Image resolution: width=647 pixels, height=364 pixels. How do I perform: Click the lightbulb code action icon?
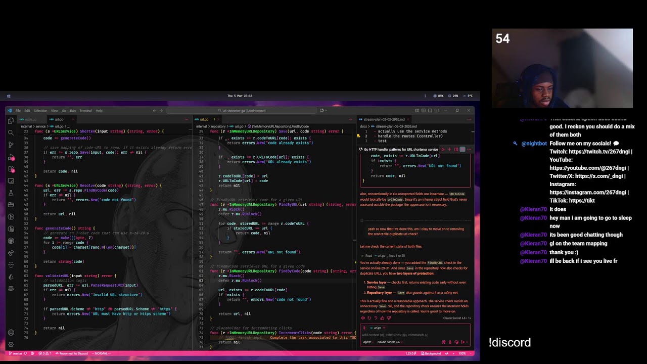(x=358, y=136)
